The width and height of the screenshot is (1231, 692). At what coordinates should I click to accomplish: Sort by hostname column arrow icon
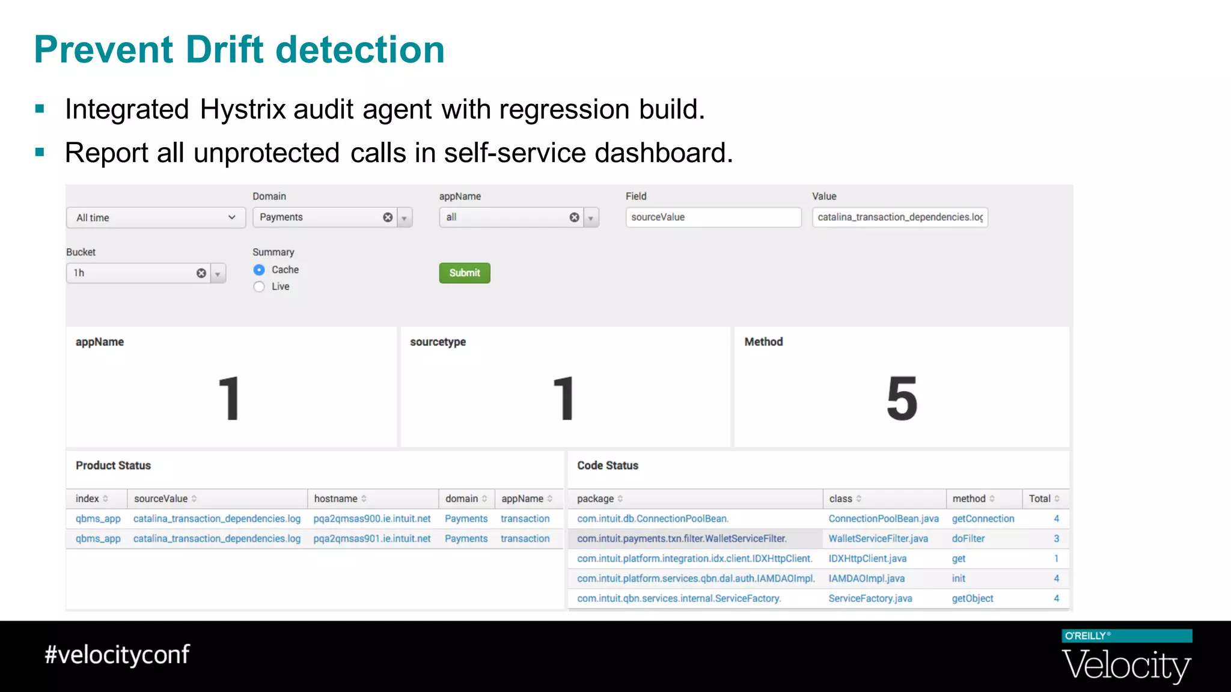coord(364,499)
